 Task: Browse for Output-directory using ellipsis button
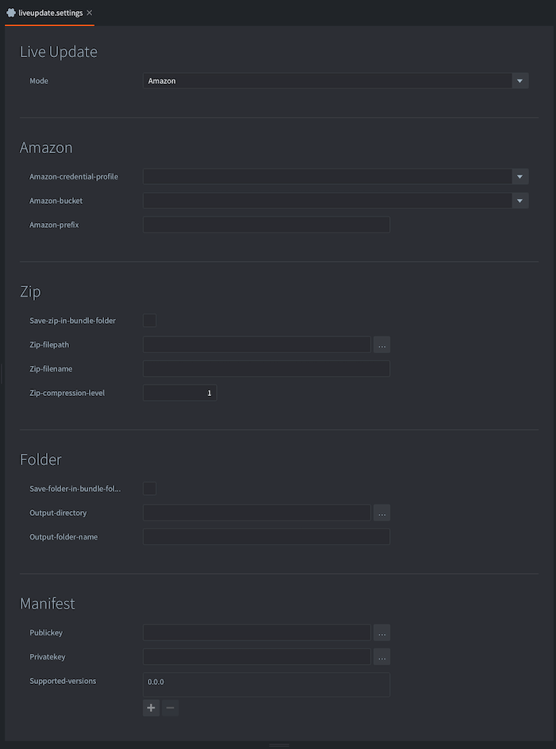pos(382,513)
